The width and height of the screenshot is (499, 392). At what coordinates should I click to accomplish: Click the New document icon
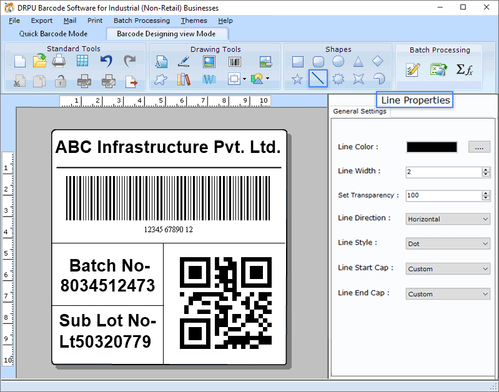click(20, 61)
